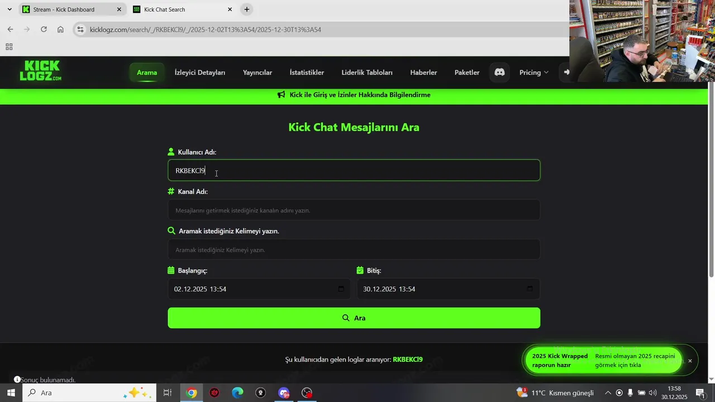Open the Windows Start menu
715x402 pixels.
(11, 393)
